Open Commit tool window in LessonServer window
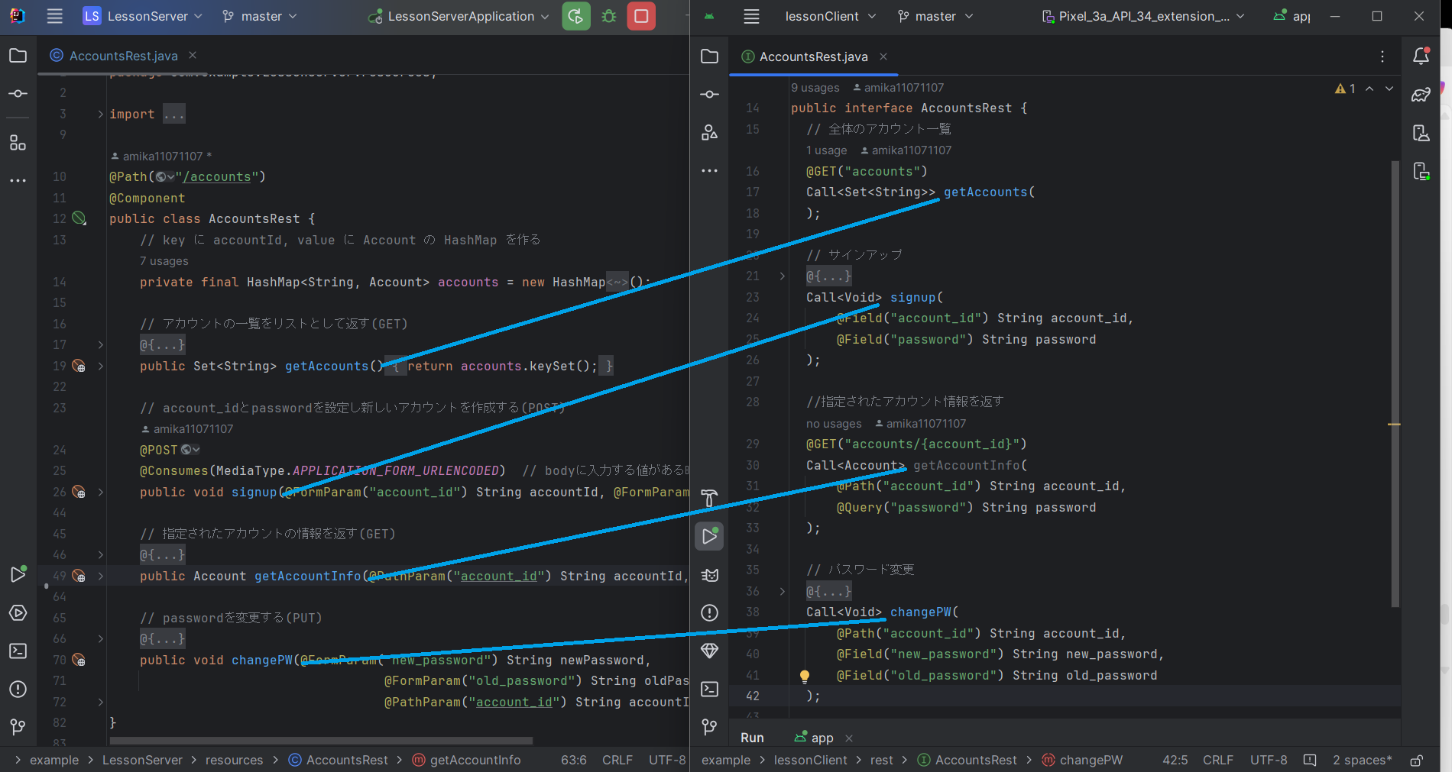 18,93
